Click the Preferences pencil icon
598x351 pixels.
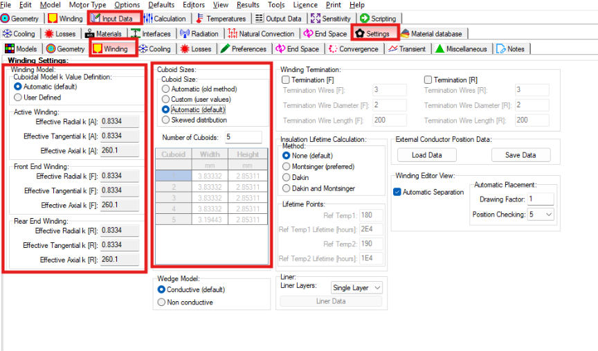click(225, 49)
